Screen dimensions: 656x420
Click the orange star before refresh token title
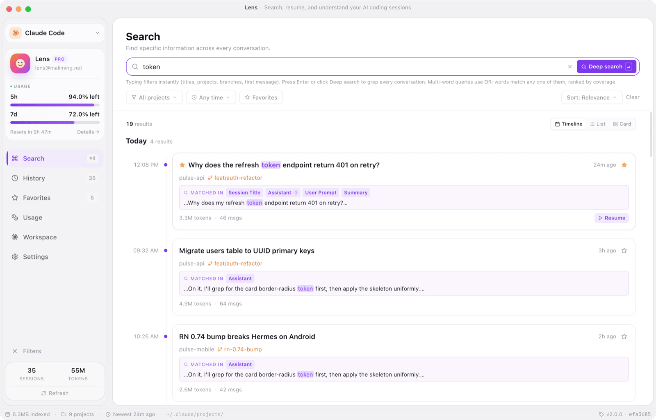pos(182,165)
